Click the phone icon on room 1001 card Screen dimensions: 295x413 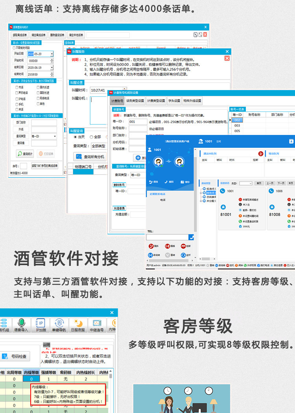pos(222,191)
